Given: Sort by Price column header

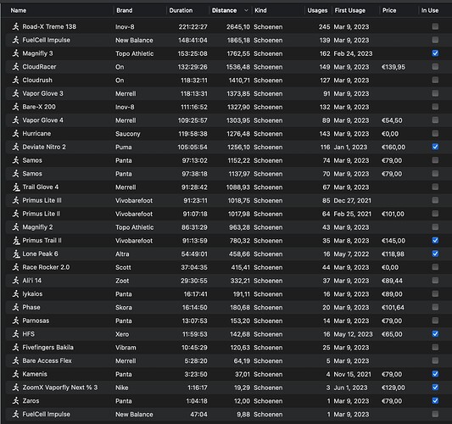Looking at the screenshot, I should (x=389, y=10).
